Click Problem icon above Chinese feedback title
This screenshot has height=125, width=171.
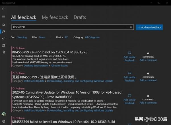pos(13,73)
